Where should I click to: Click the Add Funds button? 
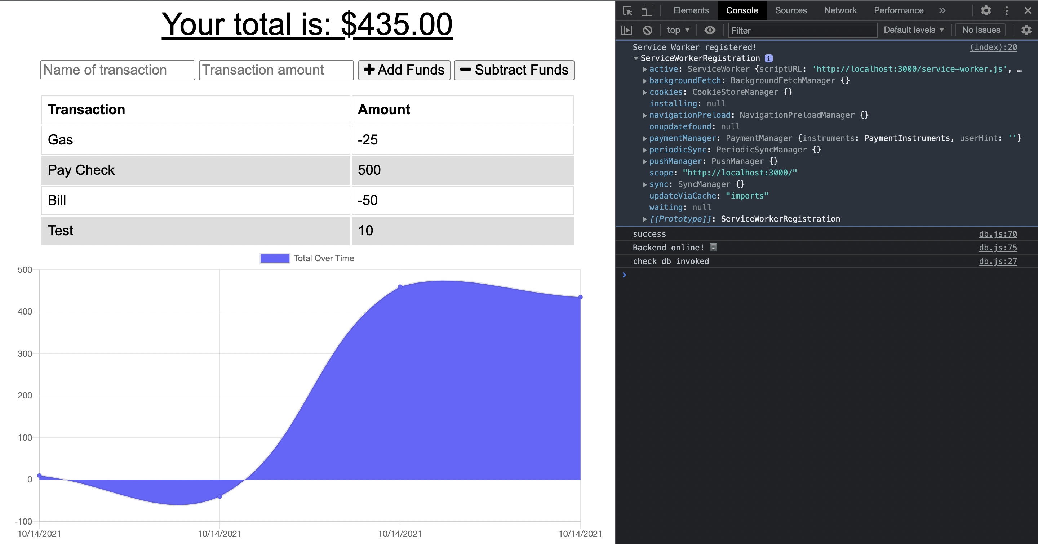tap(404, 70)
